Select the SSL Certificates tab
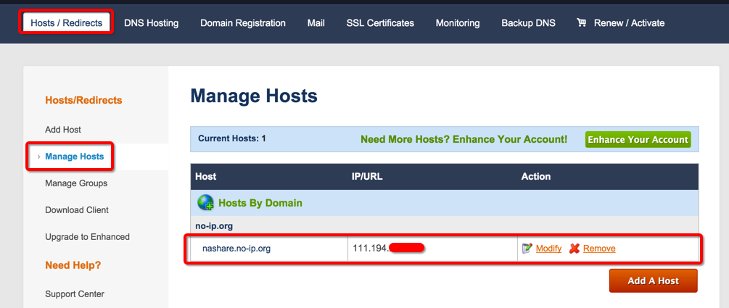Image resolution: width=729 pixels, height=308 pixels. (x=380, y=22)
